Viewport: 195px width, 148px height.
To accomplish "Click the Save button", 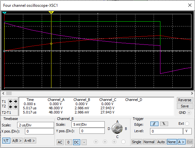I will [x=185, y=106].
